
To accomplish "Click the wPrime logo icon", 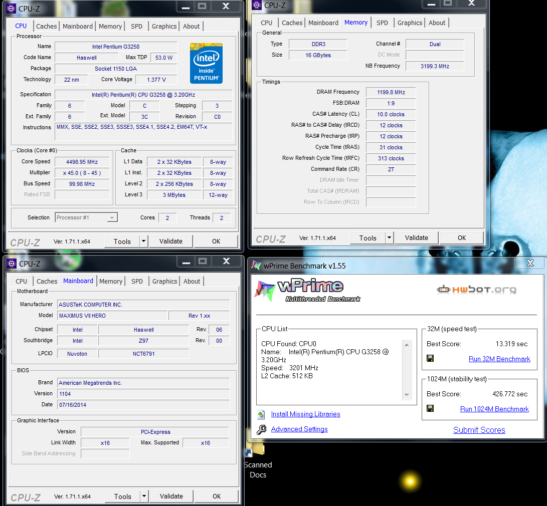I will 265,291.
